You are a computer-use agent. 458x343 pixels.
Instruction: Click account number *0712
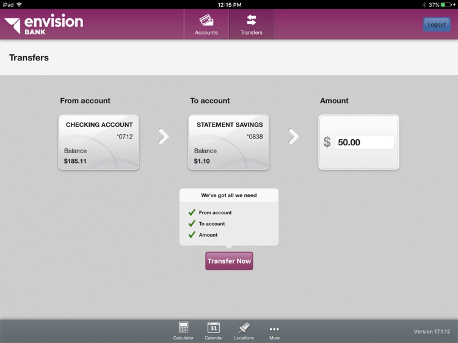(125, 137)
